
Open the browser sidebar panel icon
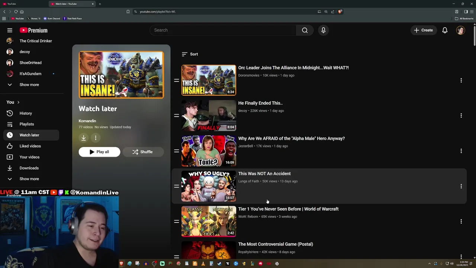tap(466, 12)
